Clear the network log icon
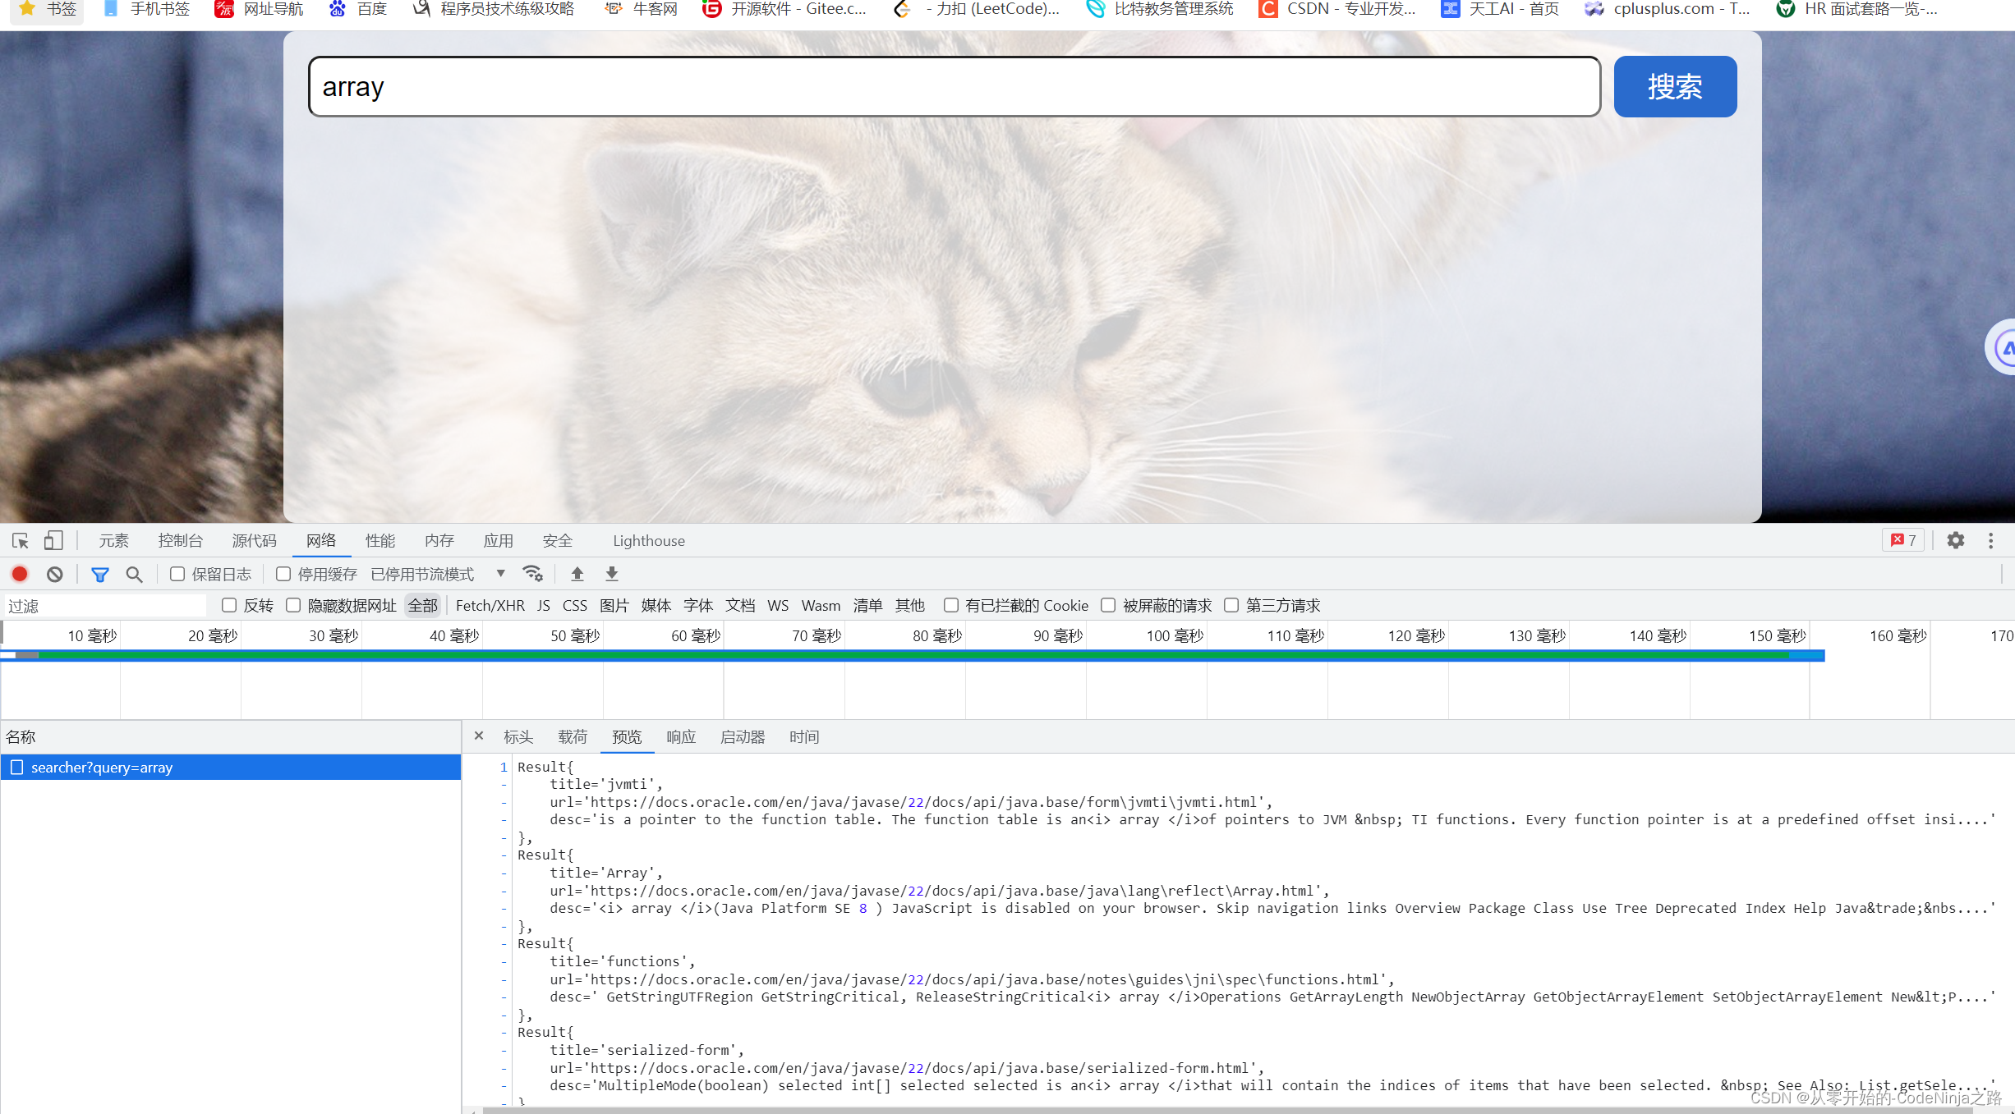 [x=55, y=574]
